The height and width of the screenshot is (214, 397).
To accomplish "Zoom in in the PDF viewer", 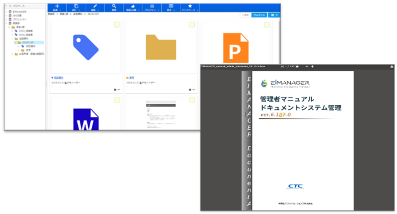I will 312,66.
